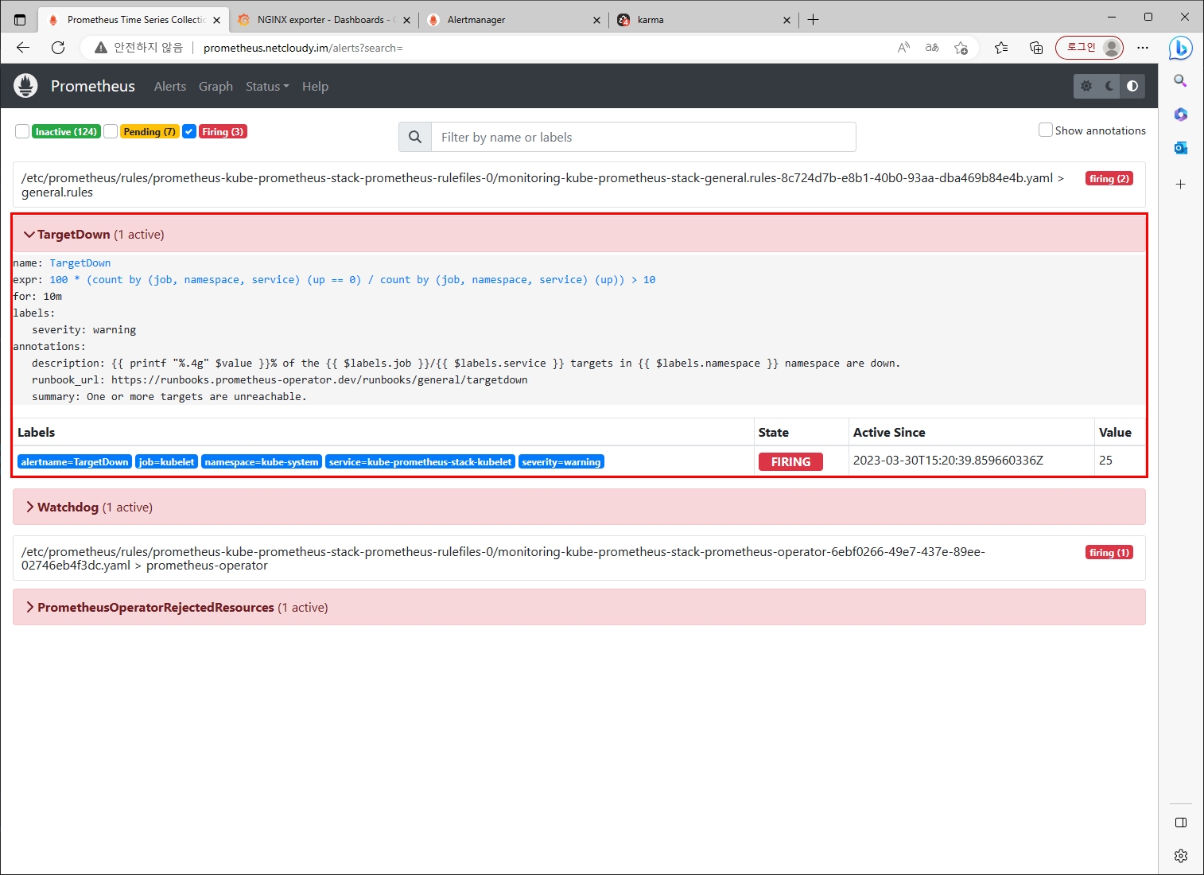Click the Active Since timestamp 2023-03-30T15:20:39

[948, 461]
